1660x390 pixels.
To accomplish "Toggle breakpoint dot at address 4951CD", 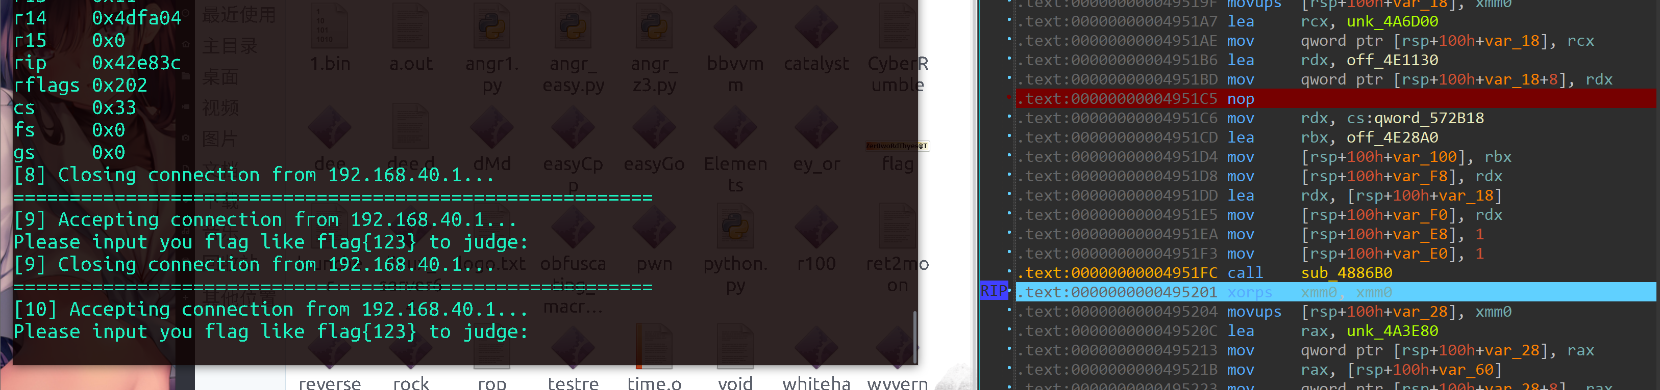I will (x=1009, y=137).
